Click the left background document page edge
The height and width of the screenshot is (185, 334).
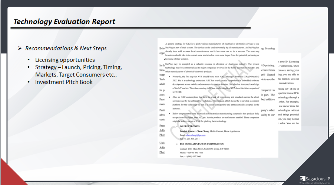coord(161,98)
